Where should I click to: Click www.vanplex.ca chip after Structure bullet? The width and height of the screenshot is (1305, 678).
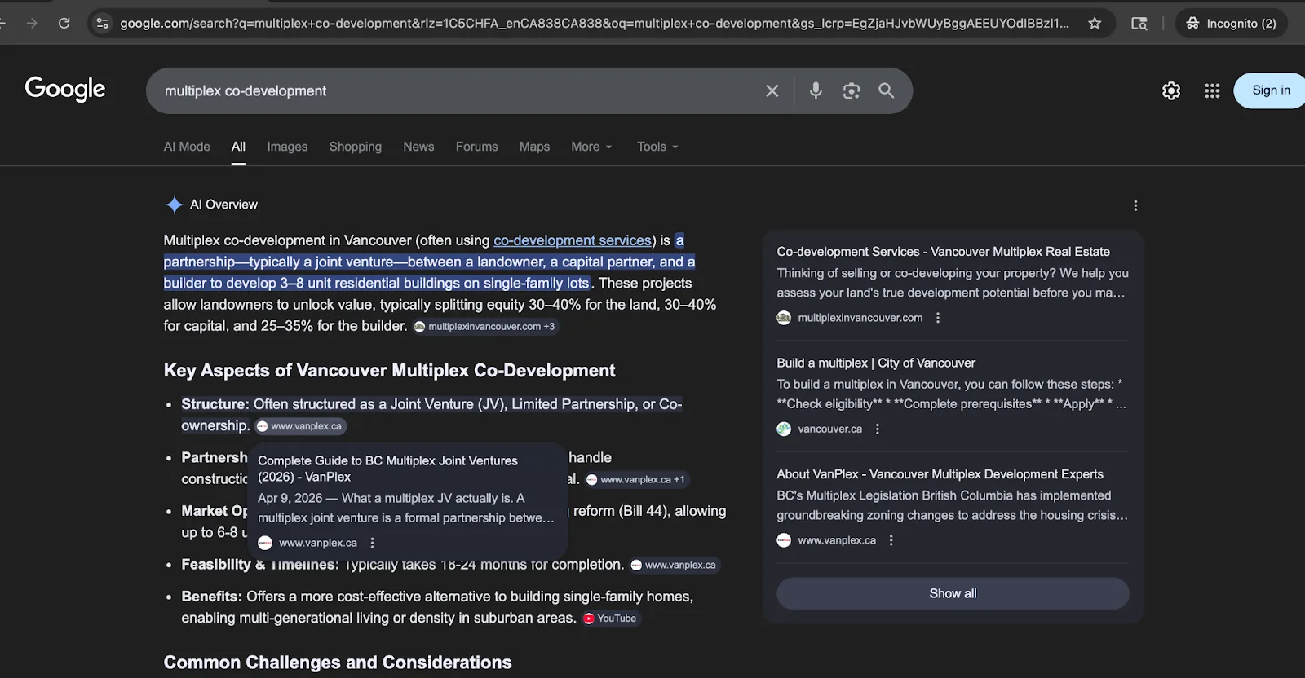300,426
